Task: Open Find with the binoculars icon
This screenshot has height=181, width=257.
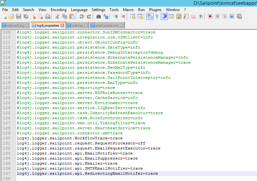Action: point(99,16)
